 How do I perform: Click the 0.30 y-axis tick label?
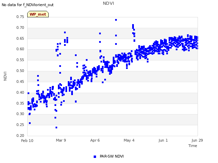(x=20, y=114)
